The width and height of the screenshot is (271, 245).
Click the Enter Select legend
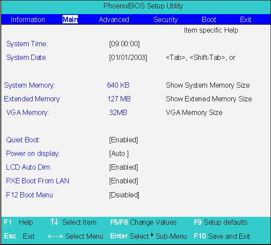(129, 236)
